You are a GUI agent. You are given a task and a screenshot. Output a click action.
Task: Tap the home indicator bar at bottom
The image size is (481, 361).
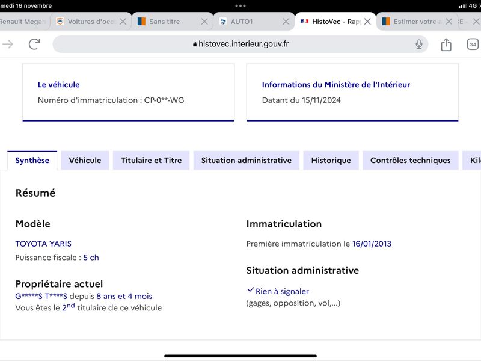pos(240,356)
